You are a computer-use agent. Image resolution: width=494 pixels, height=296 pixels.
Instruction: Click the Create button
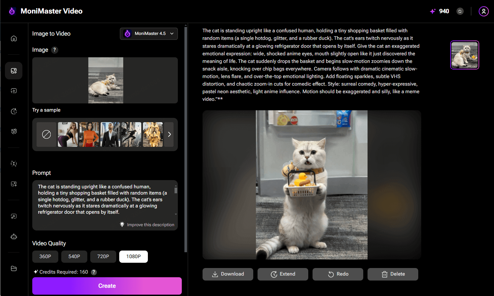click(x=107, y=286)
